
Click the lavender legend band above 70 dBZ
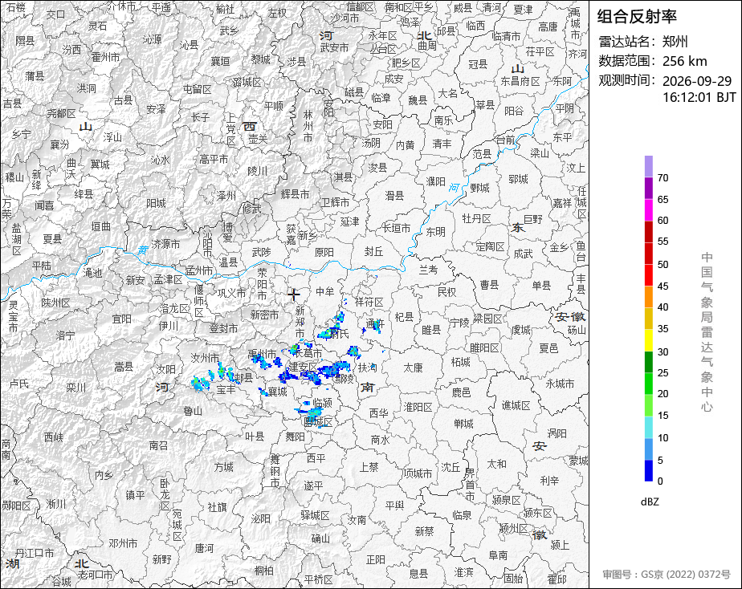click(x=648, y=166)
